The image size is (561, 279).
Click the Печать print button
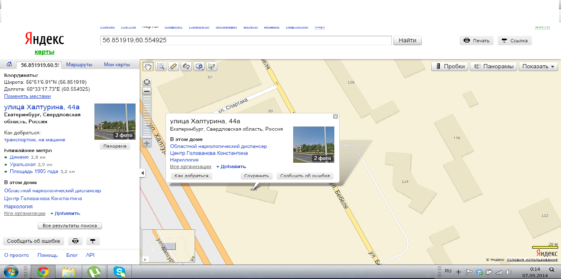[x=476, y=41]
